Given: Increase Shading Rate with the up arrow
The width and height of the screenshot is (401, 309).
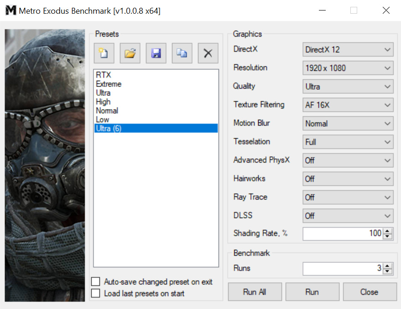Looking at the screenshot, I should click(388, 231).
